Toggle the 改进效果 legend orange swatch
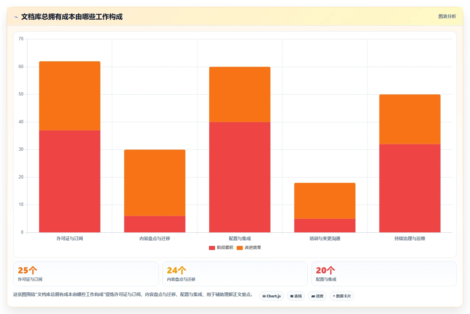This screenshot has width=470, height=314. coord(240,248)
